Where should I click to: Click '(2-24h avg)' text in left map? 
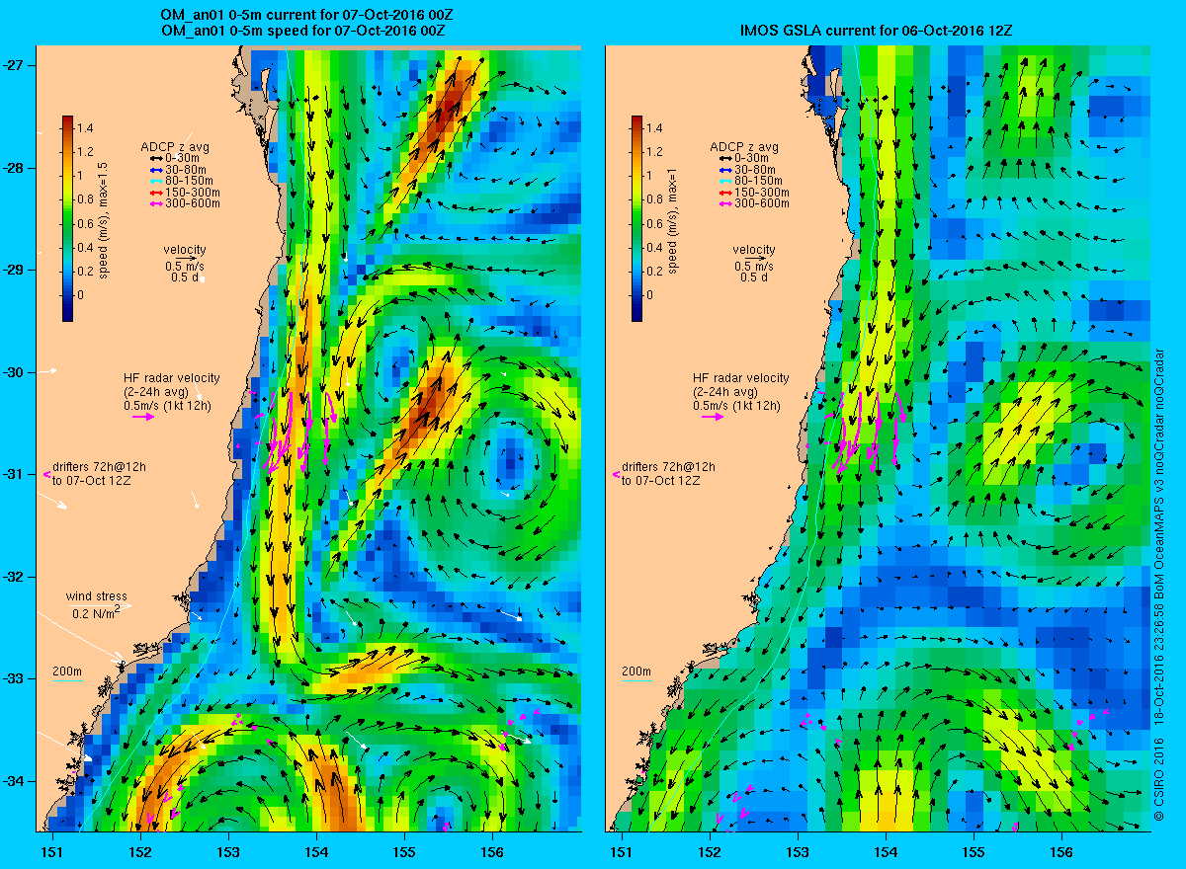point(155,393)
